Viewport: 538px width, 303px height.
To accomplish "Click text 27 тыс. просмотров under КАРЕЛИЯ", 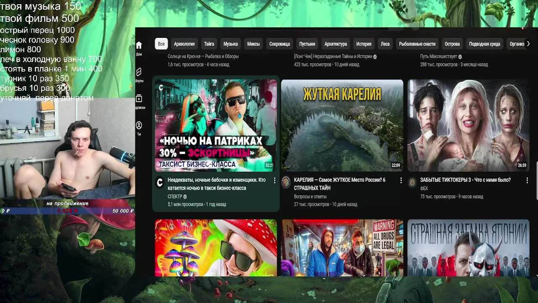I will pos(311,205).
